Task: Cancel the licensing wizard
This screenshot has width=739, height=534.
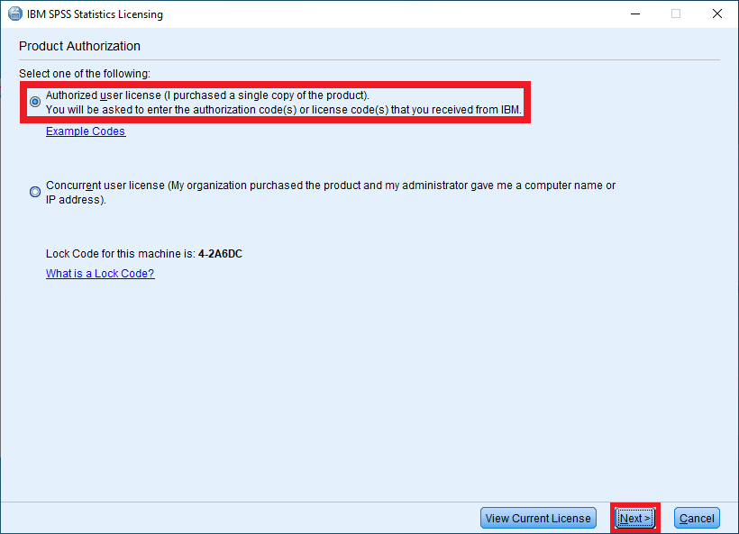Action: pyautogui.click(x=697, y=518)
